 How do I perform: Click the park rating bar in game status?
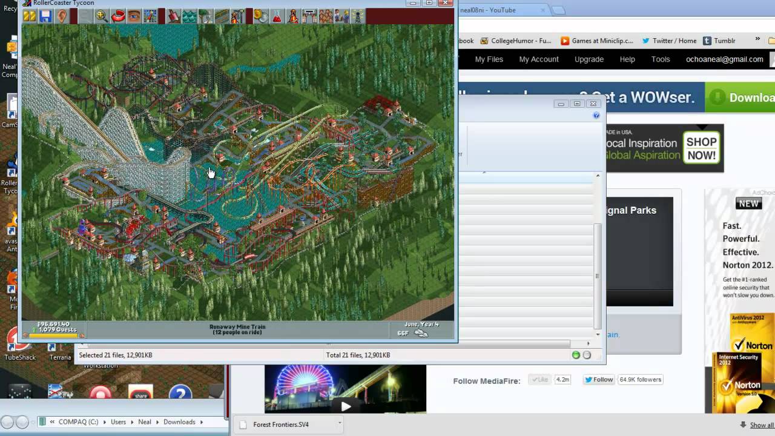point(54,335)
